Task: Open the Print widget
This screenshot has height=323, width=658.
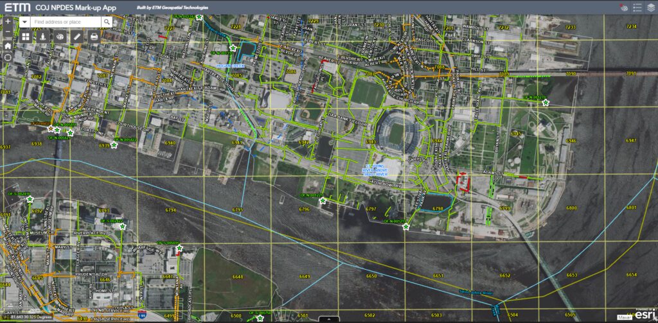Action: (x=94, y=37)
